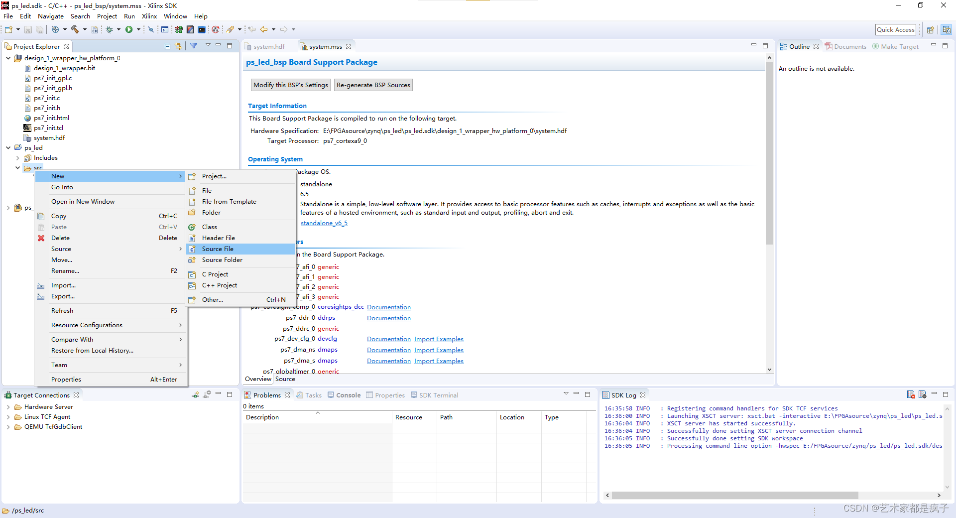The image size is (956, 518).
Task: Open Documentation link for ps7_ddr_0
Action: point(389,318)
